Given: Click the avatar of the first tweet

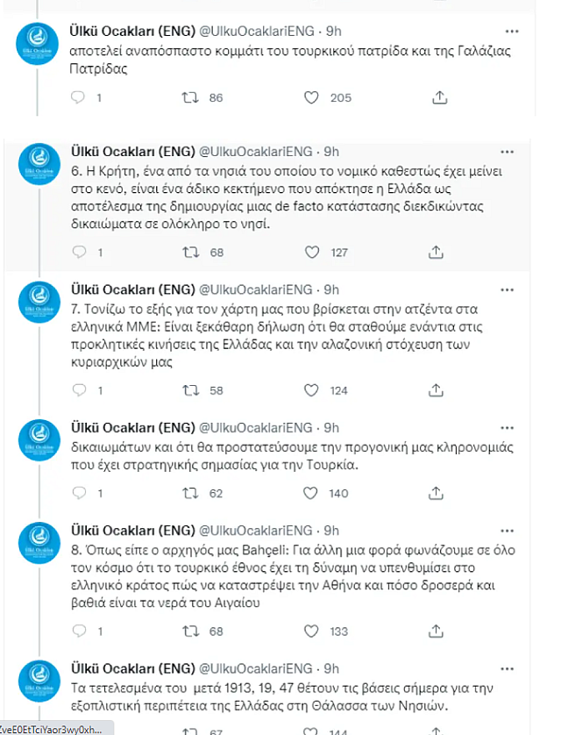Looking at the screenshot, I should click(39, 41).
